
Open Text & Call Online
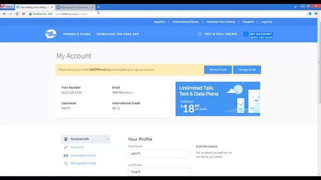pos(221,34)
